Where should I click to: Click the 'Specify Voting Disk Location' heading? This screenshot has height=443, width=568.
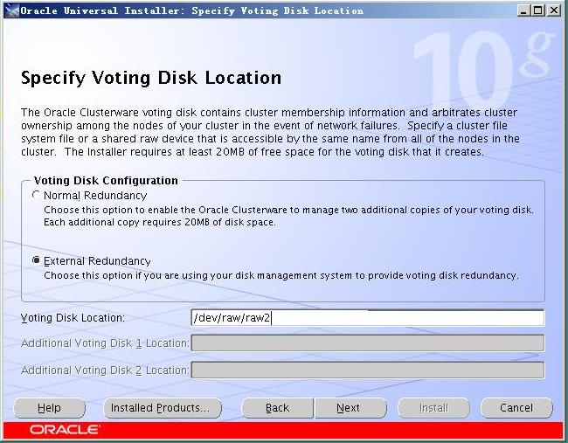(151, 78)
